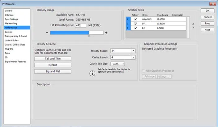Click the Active? column header
This screenshot has width=218, height=127.
[135, 15]
